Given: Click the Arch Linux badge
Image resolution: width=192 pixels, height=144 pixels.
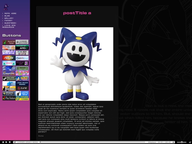Looking at the screenshot, I should click(x=22, y=58).
